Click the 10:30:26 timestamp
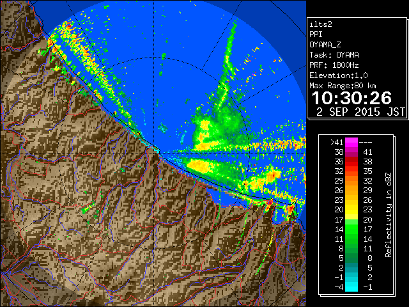409x307 pixels. [351, 98]
